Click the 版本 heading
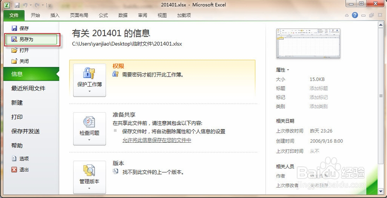This screenshot has height=198, width=387. coord(118,163)
